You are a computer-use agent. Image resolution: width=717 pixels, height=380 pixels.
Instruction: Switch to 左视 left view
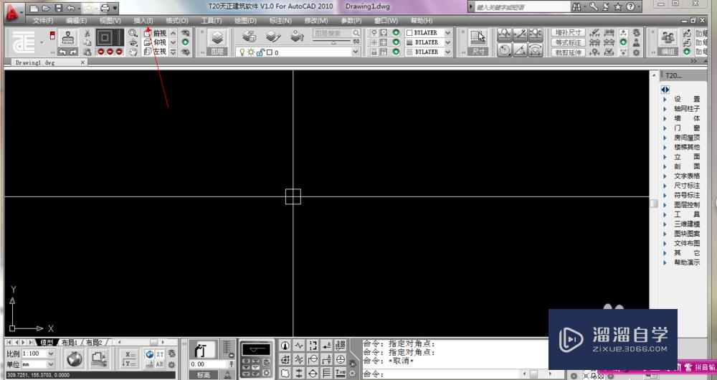click(x=156, y=52)
